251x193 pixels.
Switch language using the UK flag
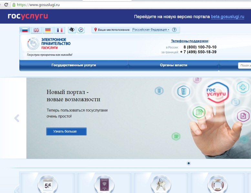[36, 30]
